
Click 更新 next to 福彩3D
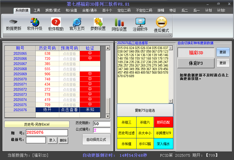(223, 52)
